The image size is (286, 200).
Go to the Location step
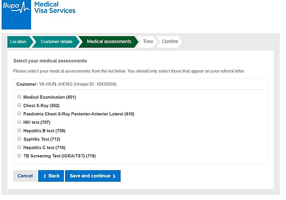[x=18, y=42]
